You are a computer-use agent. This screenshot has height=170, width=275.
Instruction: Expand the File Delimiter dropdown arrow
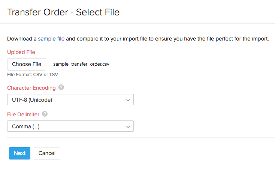click(x=128, y=126)
